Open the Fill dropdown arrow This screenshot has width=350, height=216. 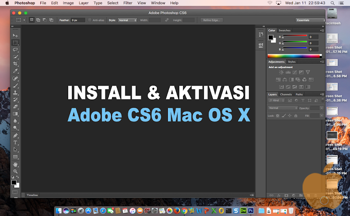[322, 116]
